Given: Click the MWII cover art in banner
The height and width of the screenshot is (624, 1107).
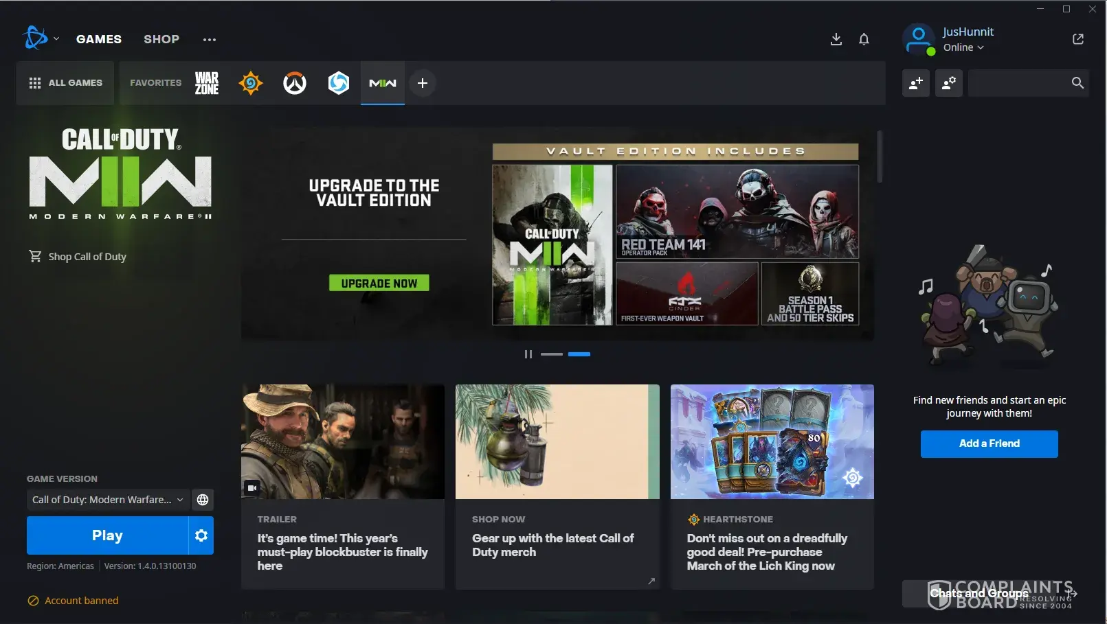Looking at the screenshot, I should pos(552,244).
